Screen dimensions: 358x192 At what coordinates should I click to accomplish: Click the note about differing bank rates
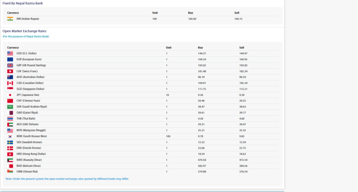67,178
